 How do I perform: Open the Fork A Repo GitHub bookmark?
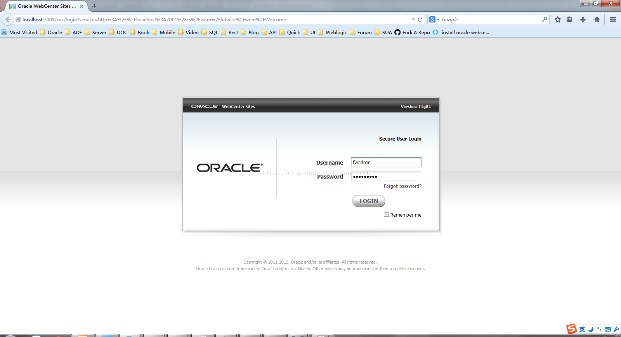tap(412, 32)
